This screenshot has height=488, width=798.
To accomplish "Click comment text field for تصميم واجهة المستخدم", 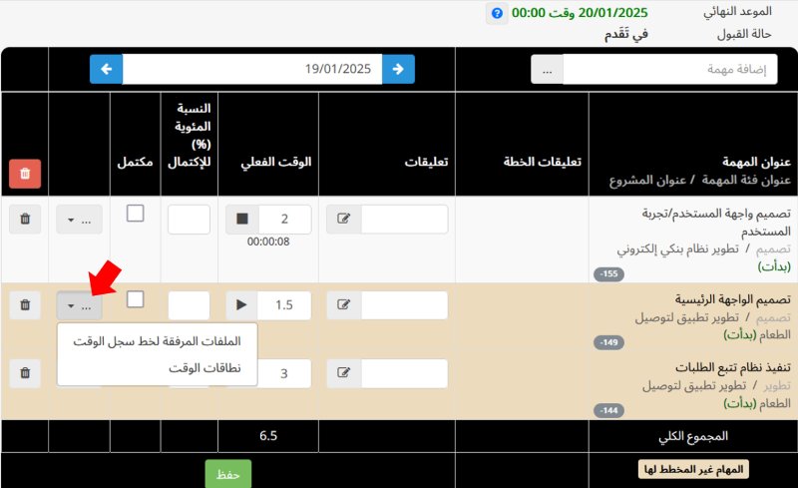I will click(405, 219).
